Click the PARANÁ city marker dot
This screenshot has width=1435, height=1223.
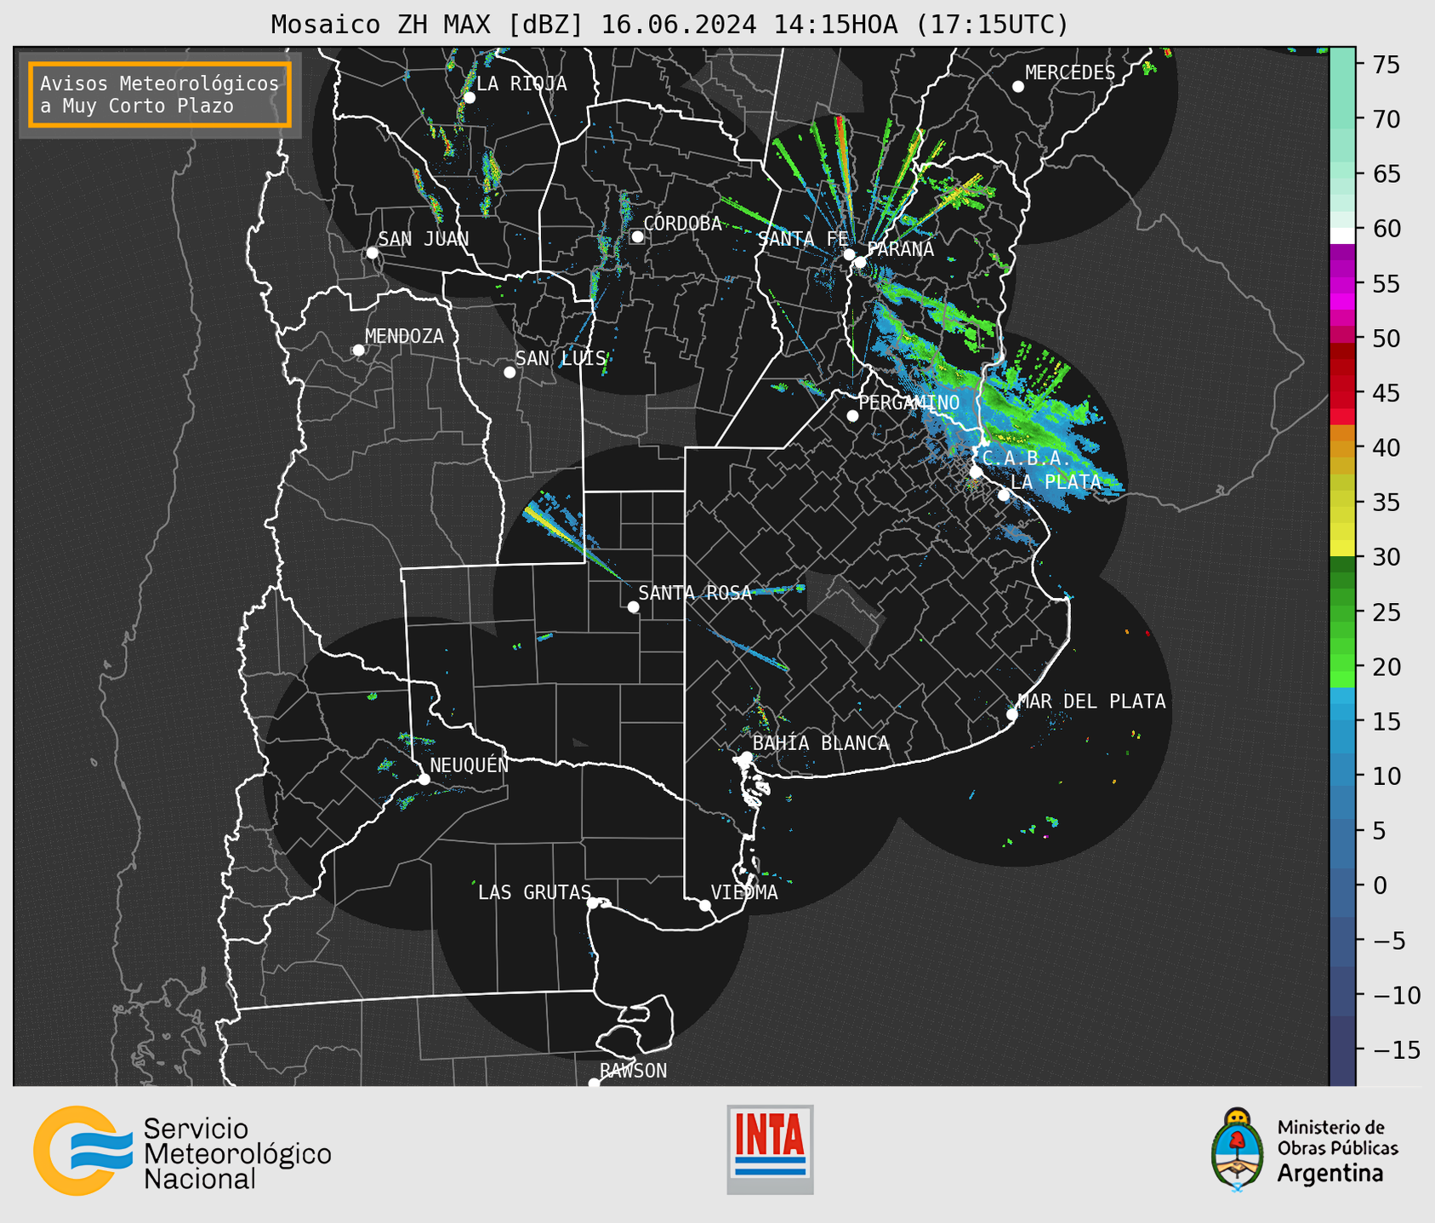[x=860, y=262]
